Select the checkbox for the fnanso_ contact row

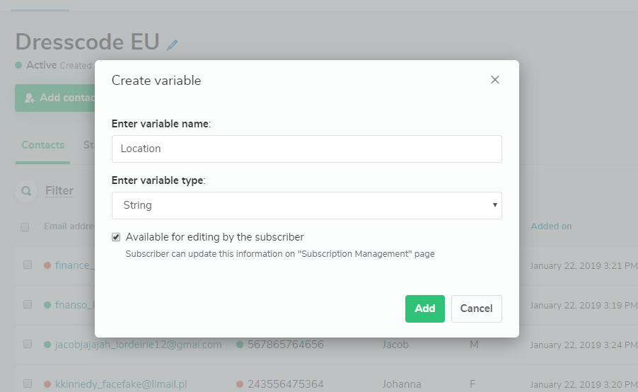[x=28, y=304]
